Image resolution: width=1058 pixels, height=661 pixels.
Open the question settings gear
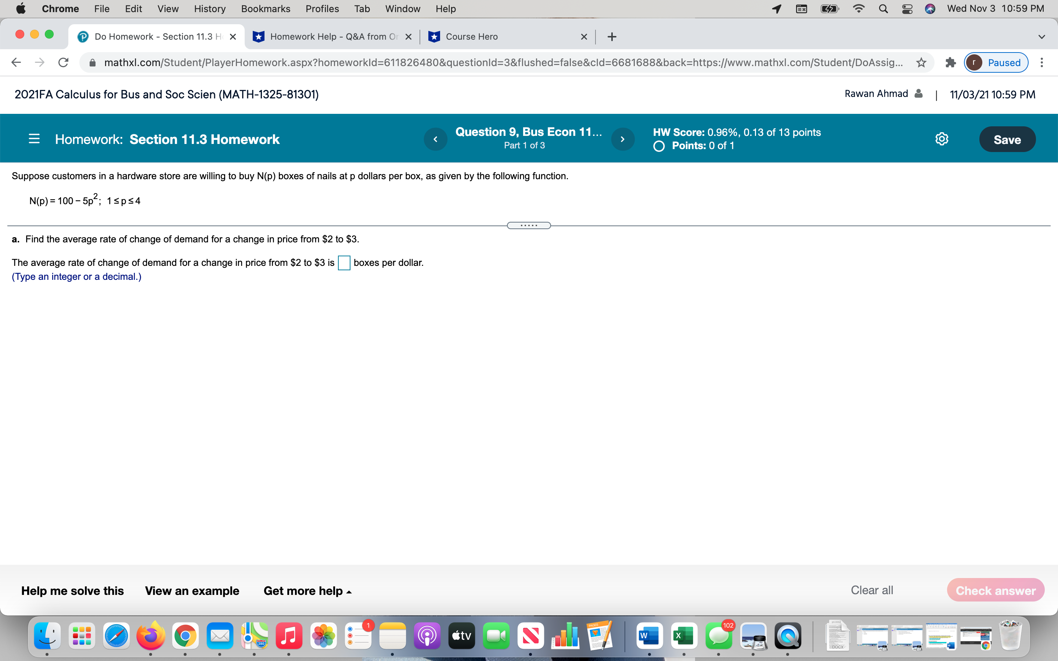tap(942, 138)
